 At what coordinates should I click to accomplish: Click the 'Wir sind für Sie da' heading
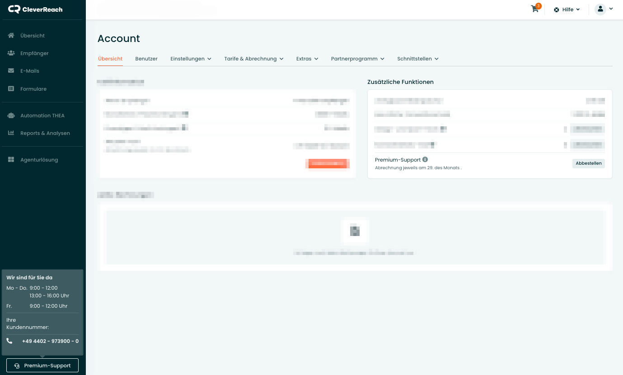point(29,278)
